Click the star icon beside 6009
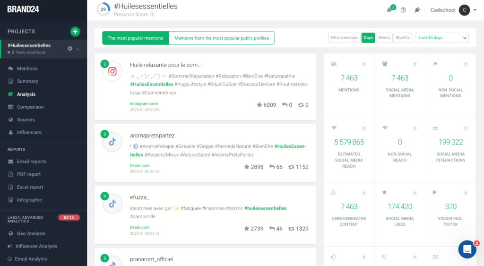This screenshot has width=484, height=266. (259, 105)
